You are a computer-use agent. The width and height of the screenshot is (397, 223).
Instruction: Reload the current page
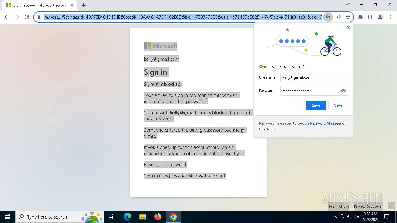point(27,17)
